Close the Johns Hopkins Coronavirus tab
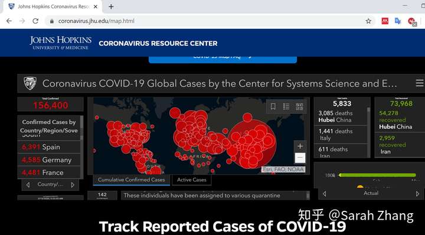The image size is (425, 235). [96, 6]
